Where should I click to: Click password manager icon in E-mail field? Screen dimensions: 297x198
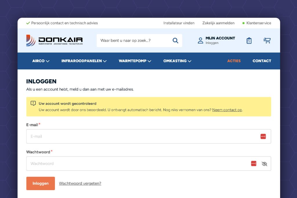coord(263,137)
